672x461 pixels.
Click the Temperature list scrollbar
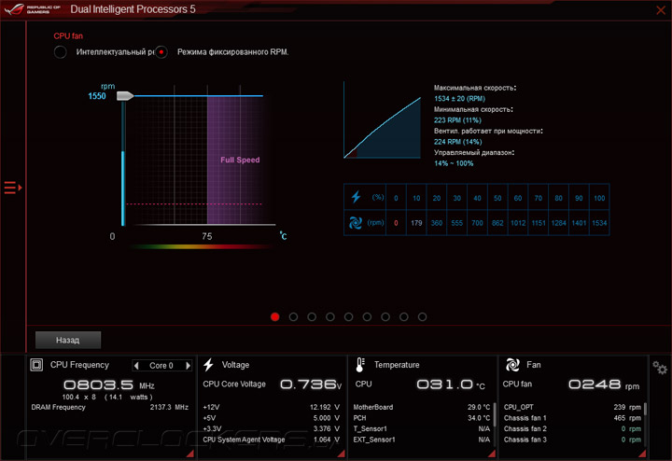[494, 414]
